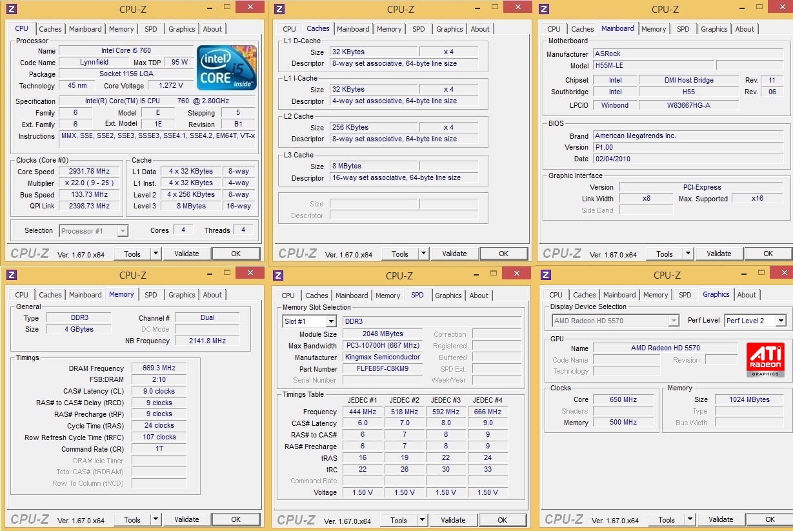Click the Tools button in the SPD-tab window
This screenshot has width=793, height=531.
[399, 521]
